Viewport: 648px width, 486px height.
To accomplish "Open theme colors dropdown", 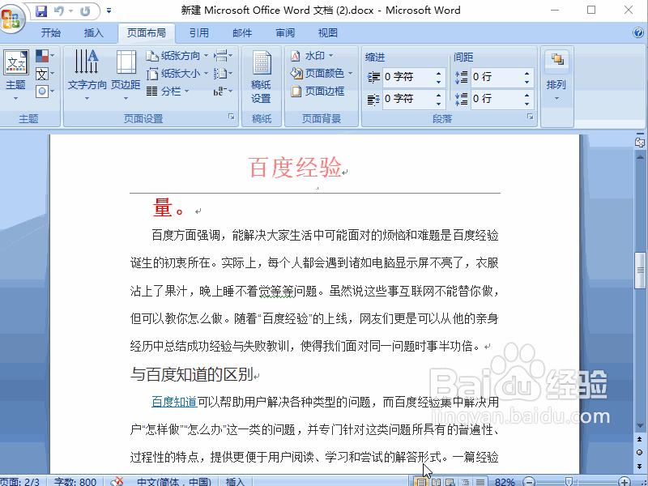I will [45, 55].
